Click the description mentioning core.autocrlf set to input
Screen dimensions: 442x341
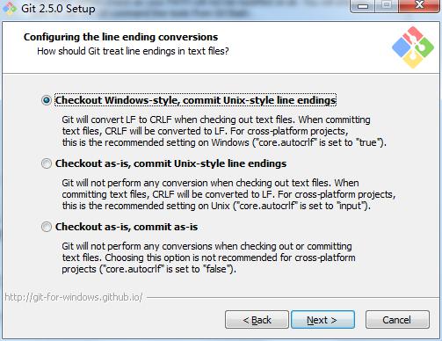point(228,194)
